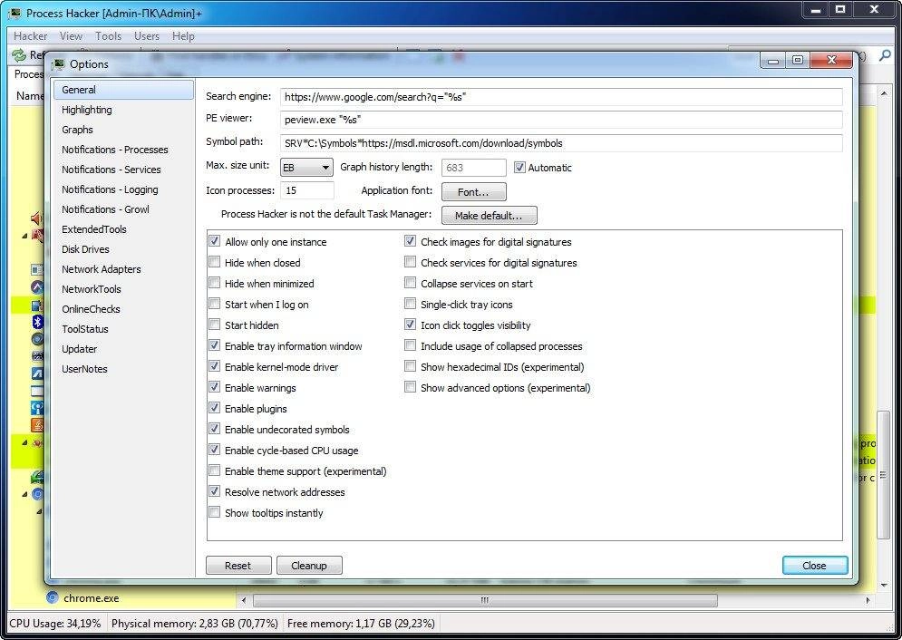This screenshot has width=902, height=640.
Task: Uncheck Resolve network addresses
Action: (x=214, y=491)
